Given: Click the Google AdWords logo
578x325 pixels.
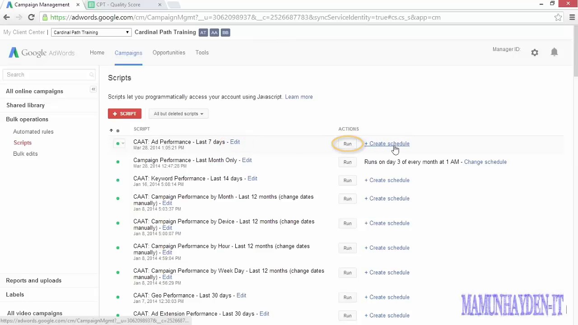Looking at the screenshot, I should pos(42,53).
